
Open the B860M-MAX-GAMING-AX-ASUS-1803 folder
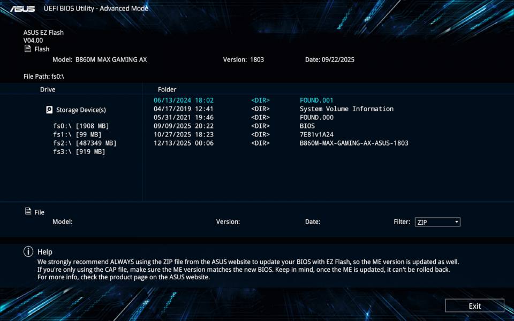[354, 143]
